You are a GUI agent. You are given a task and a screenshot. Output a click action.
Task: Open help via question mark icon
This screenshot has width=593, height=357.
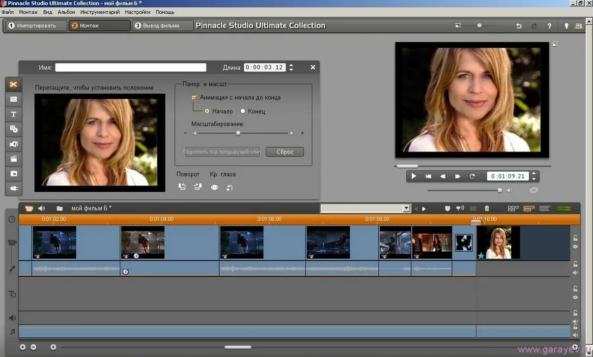[549, 26]
